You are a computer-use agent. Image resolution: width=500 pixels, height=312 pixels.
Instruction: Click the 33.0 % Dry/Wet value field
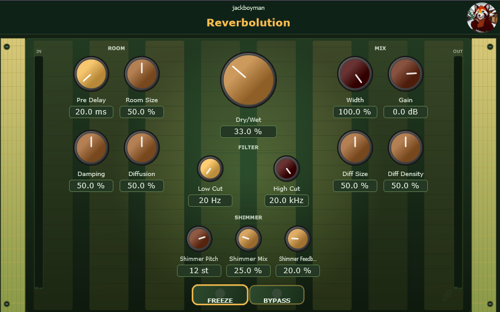coord(248,132)
